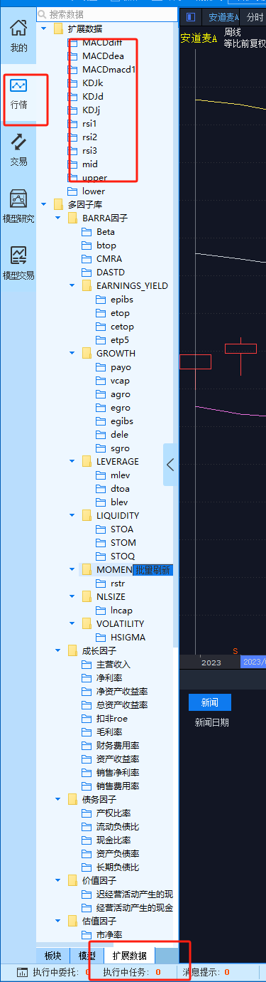Select the KDJk data item

pos(92,83)
